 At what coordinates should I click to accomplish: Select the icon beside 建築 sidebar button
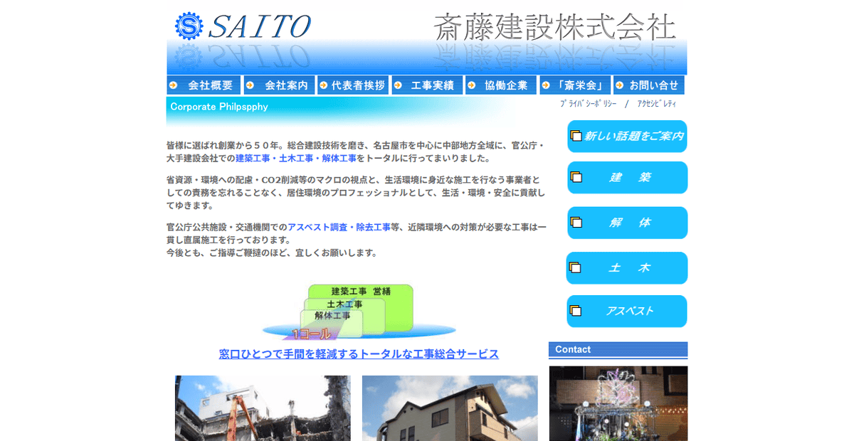[575, 177]
